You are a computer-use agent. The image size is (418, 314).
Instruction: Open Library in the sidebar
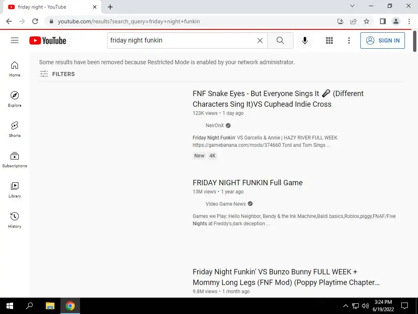coord(15,190)
